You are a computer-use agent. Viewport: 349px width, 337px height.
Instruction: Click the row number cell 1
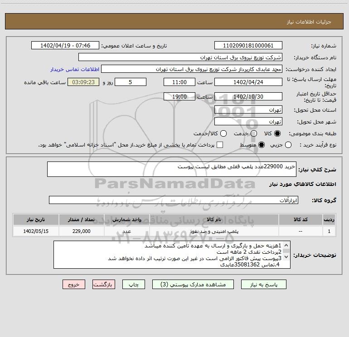(329, 231)
